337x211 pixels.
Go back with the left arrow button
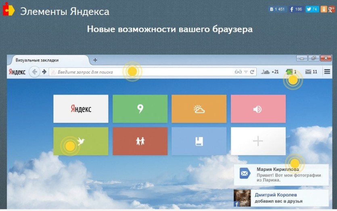pyautogui.click(x=34, y=72)
